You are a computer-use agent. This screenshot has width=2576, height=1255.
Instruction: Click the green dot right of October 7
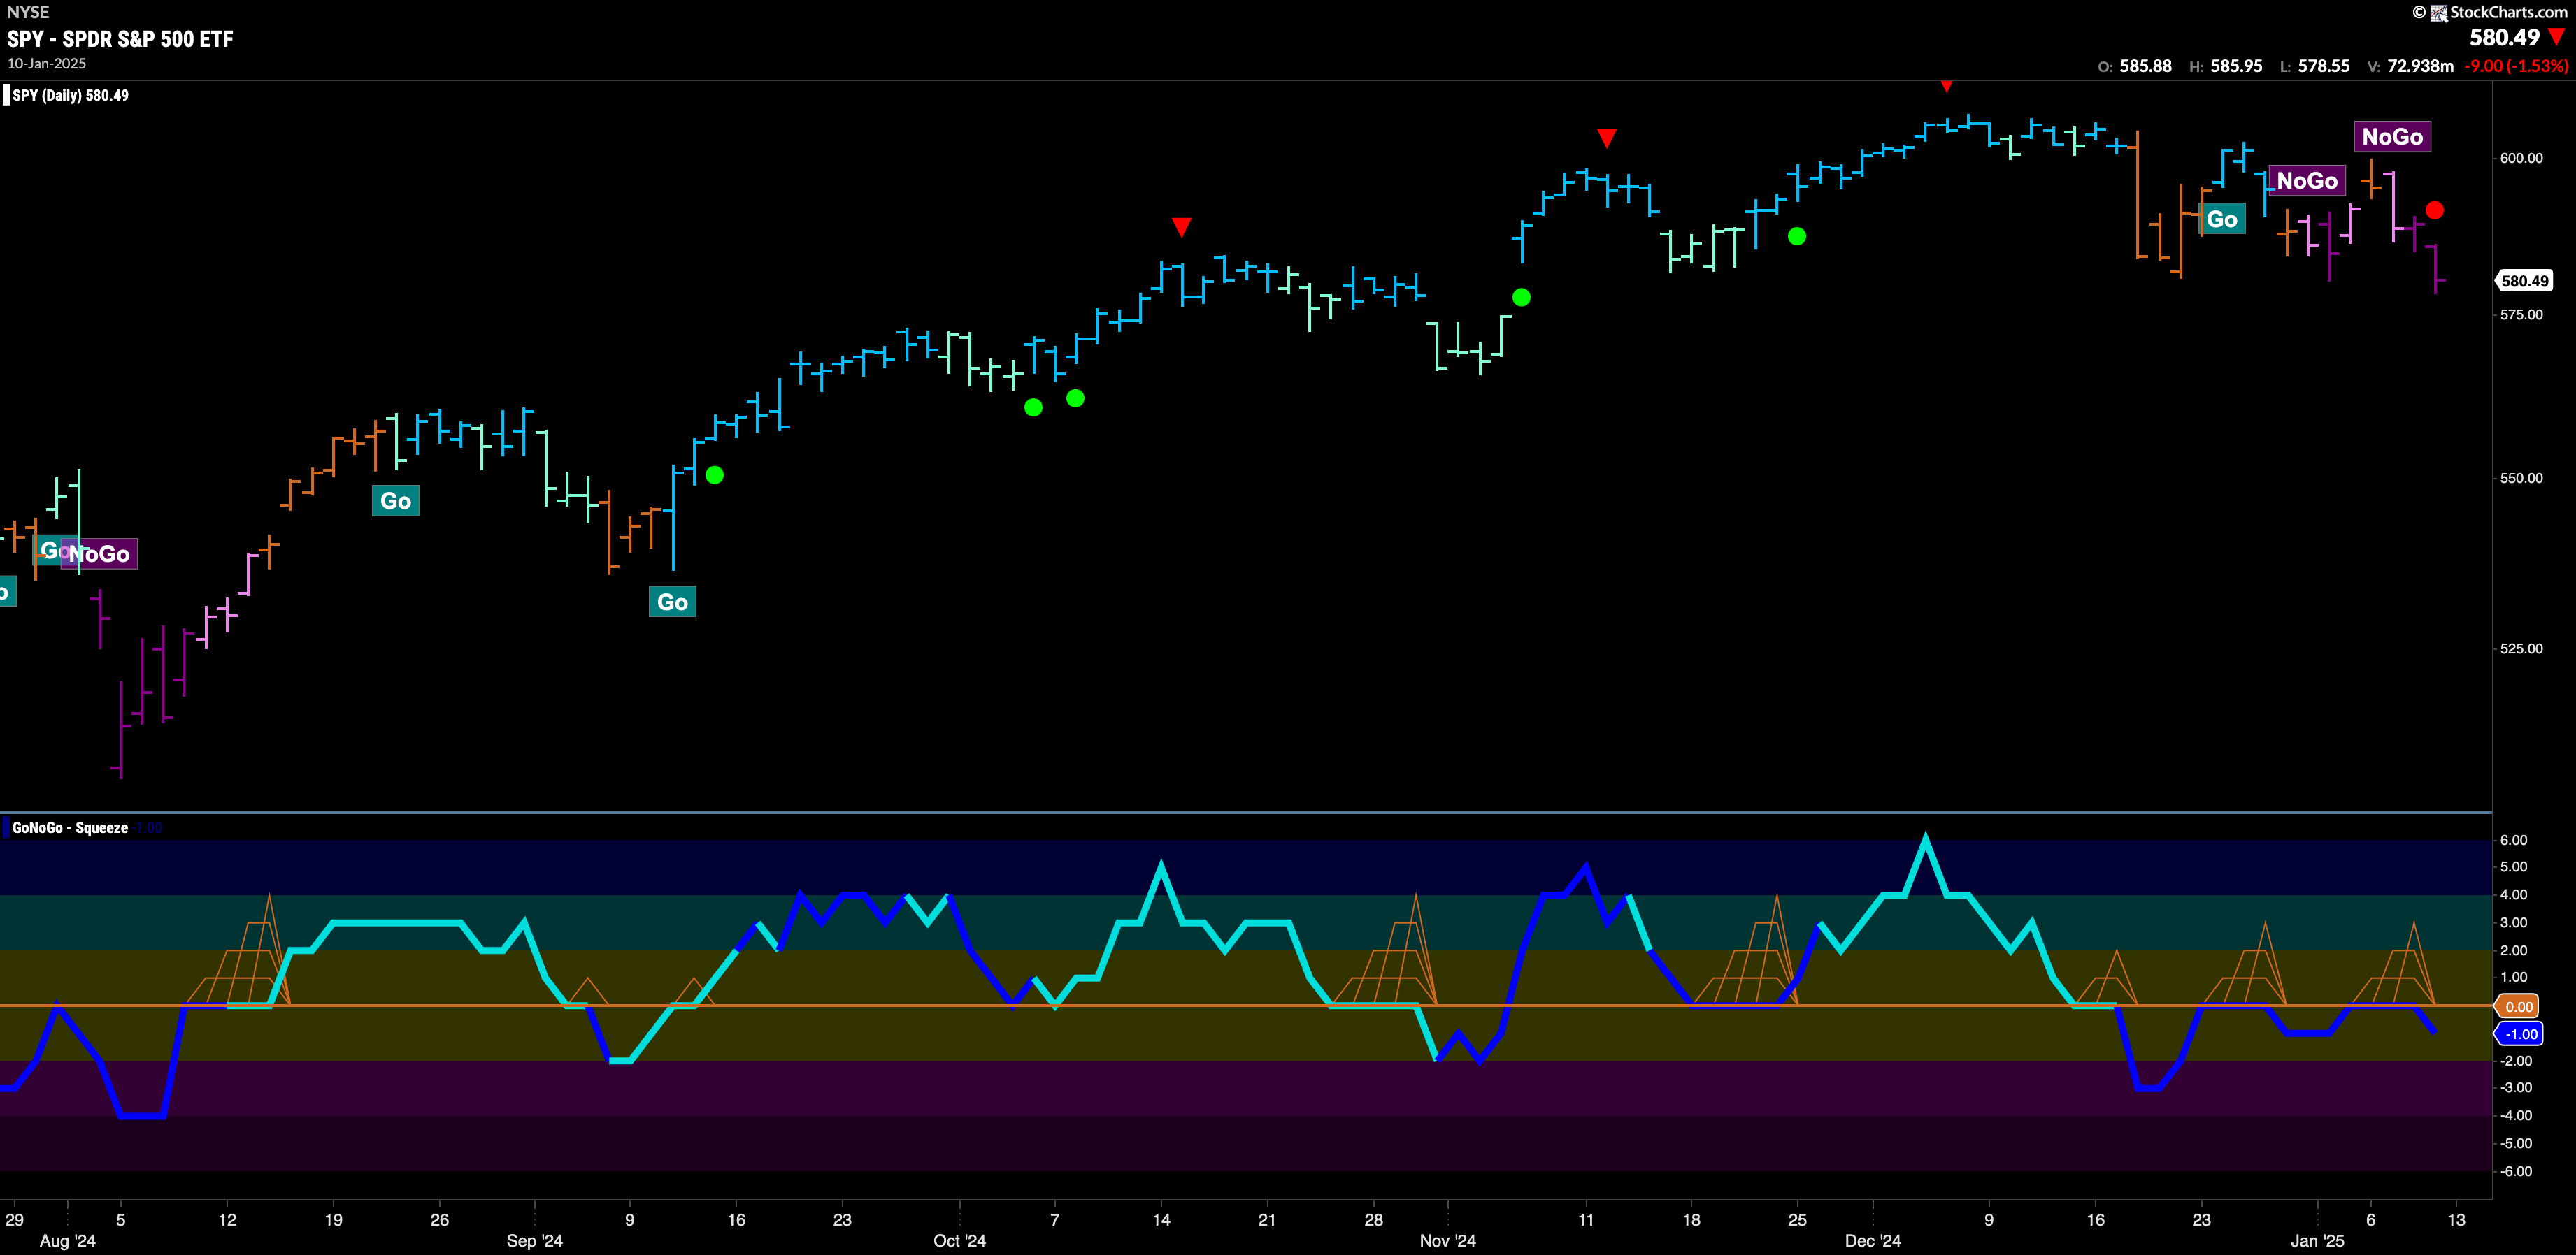click(1075, 398)
